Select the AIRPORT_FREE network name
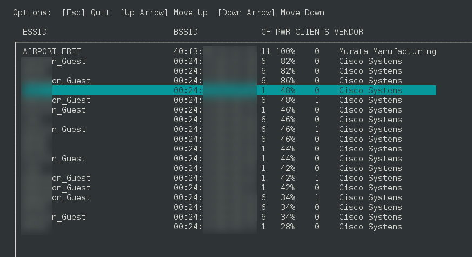The height and width of the screenshot is (257, 472). (52, 51)
